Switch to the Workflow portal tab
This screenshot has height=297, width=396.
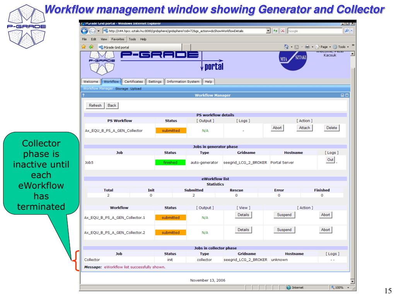click(x=111, y=82)
